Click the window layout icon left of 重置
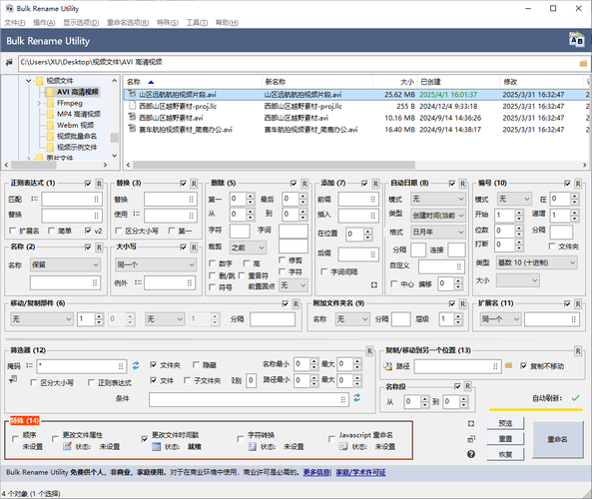592x499 pixels. coord(471,439)
